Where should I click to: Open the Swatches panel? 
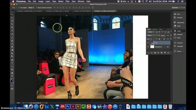coord(178,18)
